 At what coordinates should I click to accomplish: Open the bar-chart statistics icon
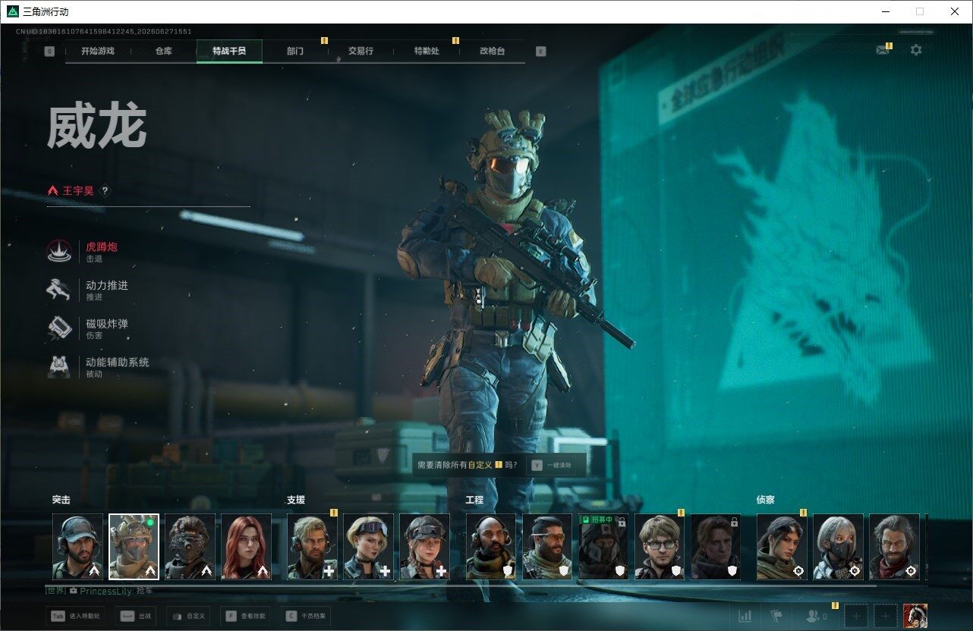click(745, 617)
